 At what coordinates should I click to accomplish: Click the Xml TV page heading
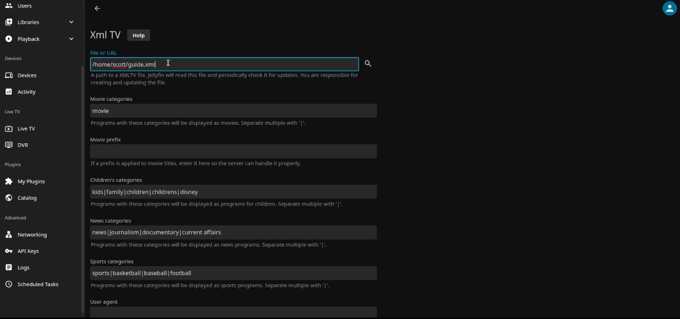[105, 35]
